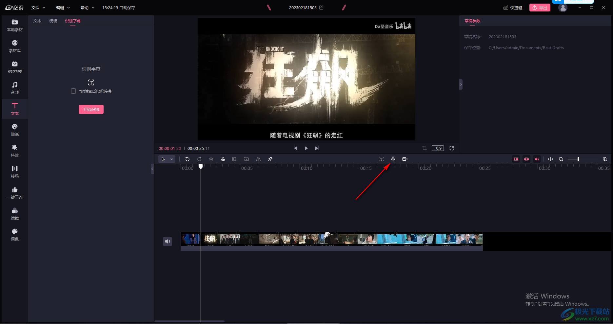Click the save path C:/Users/admin/Documents/Bcut Drafts

pos(526,48)
